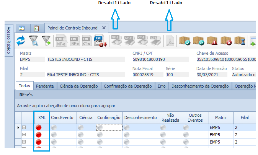
Task: Click the CT-E print preview icon
Action: click(142, 40)
